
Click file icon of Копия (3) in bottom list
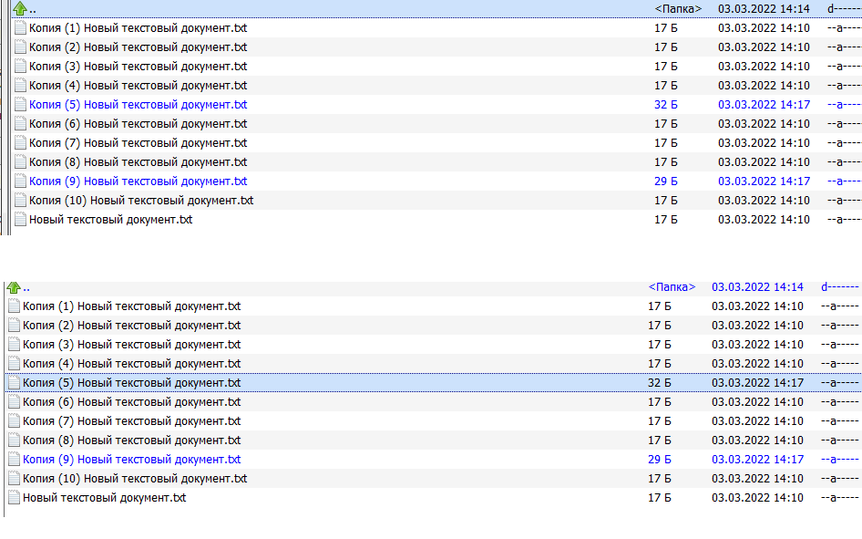click(x=14, y=345)
